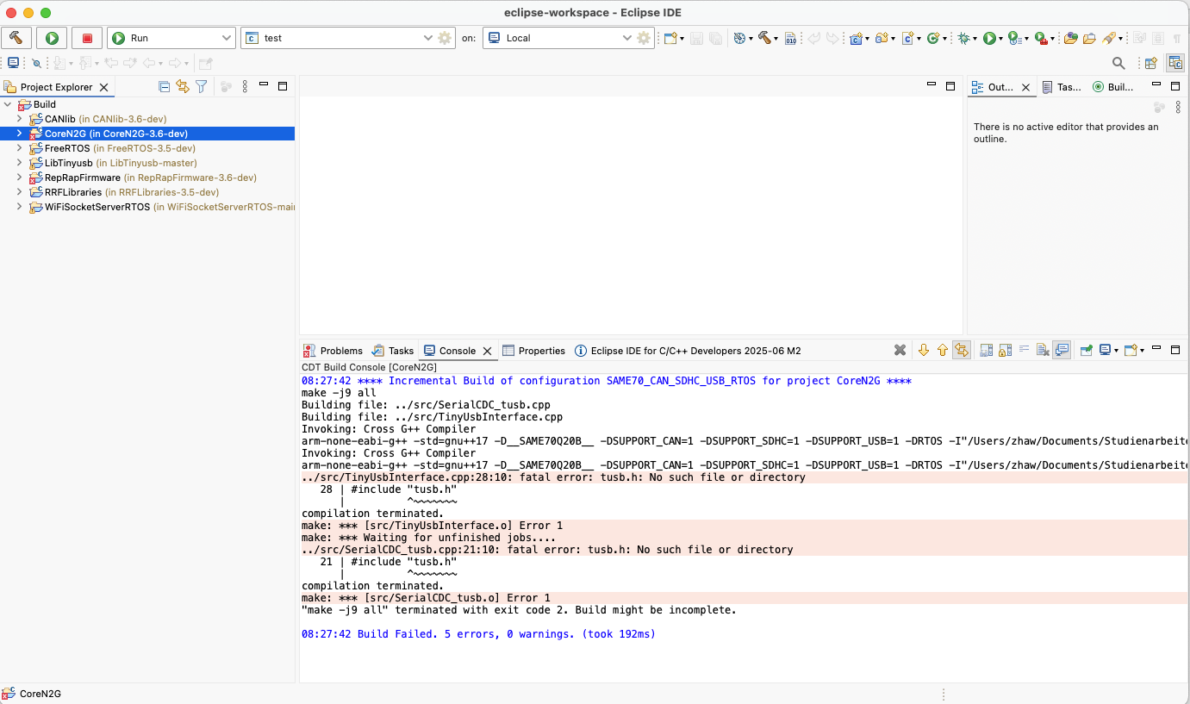Image resolution: width=1190 pixels, height=704 pixels.
Task: Open the Project Explorer filter funnel icon
Action: [x=201, y=86]
